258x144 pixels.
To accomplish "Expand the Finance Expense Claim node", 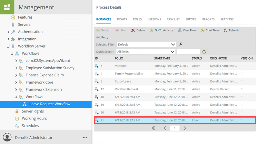I will tap(16, 75).
